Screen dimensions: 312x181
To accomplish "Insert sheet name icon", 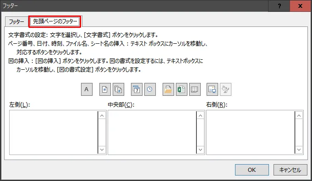I will coord(195,89).
